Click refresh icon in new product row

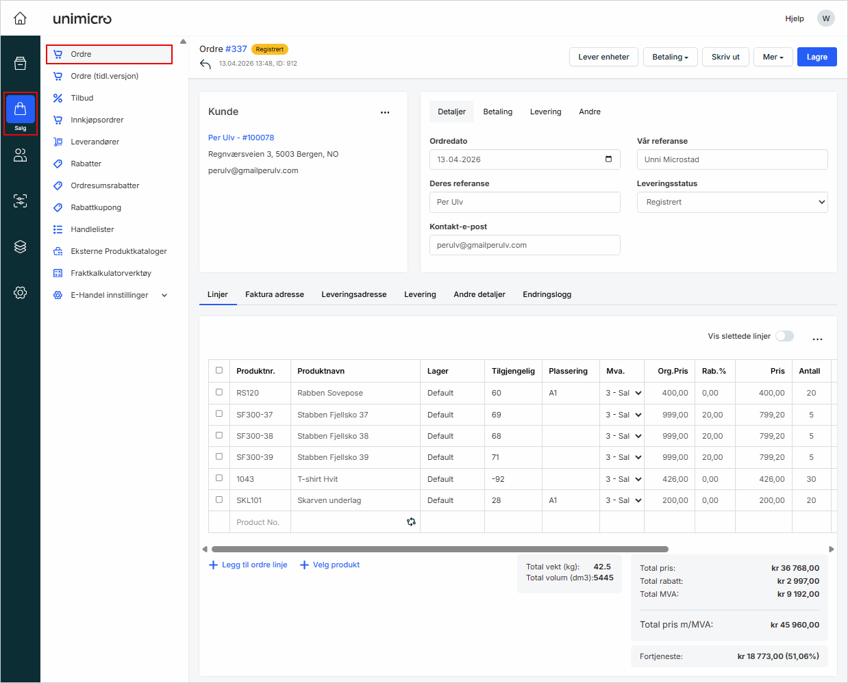(411, 522)
